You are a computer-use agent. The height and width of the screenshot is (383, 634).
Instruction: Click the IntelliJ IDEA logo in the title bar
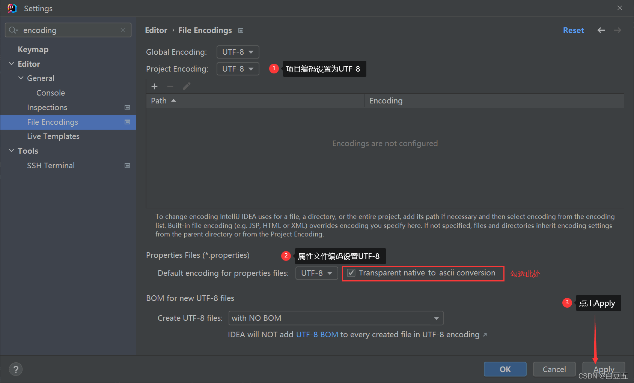tap(12, 8)
